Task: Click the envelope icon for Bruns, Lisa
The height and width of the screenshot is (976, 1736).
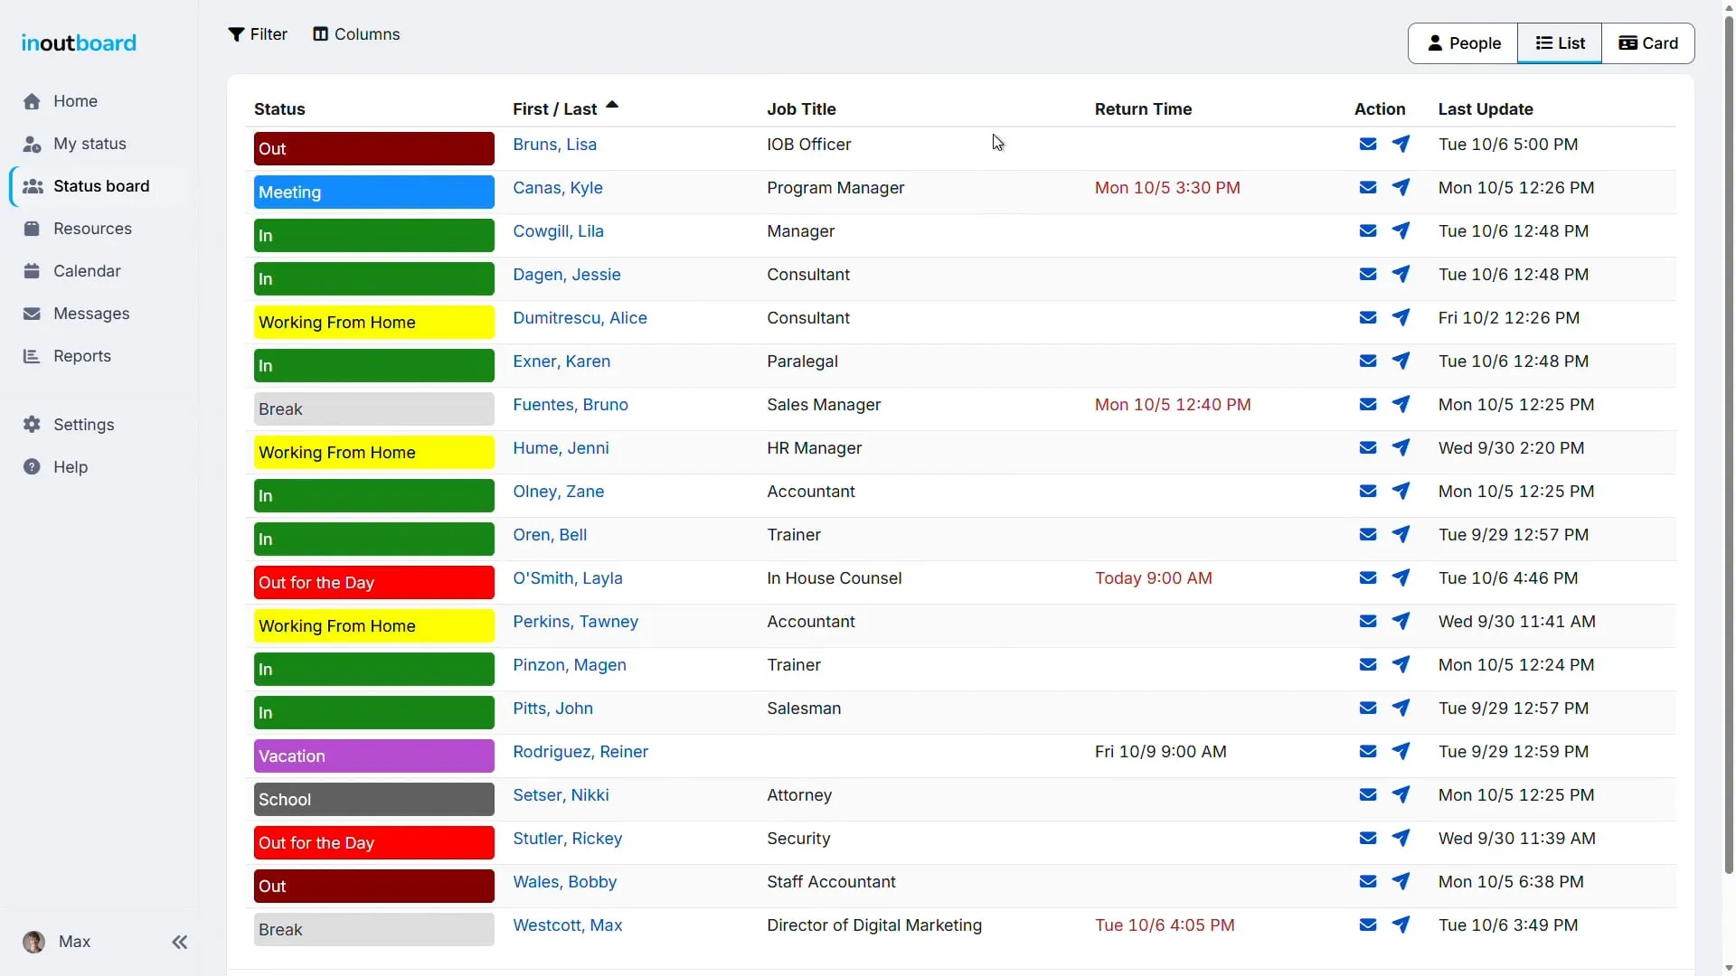Action: tap(1368, 145)
